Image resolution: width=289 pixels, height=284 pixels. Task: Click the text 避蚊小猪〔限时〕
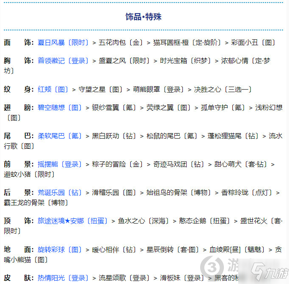coord(30,174)
